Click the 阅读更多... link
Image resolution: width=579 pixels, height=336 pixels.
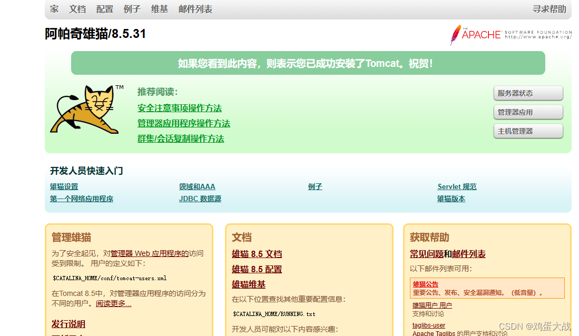[x=113, y=303]
